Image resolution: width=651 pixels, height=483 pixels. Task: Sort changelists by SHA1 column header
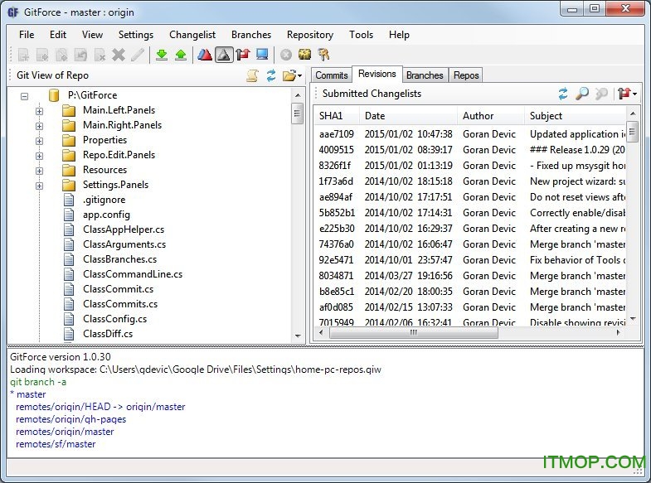point(337,116)
